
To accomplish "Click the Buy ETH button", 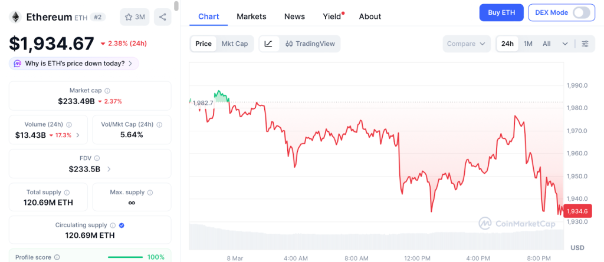I will 500,12.
